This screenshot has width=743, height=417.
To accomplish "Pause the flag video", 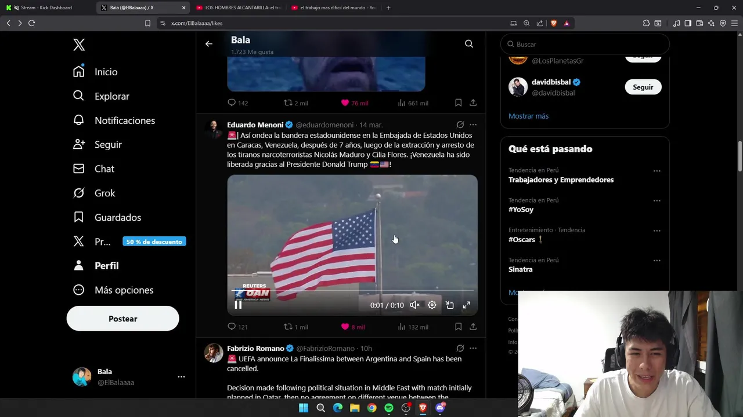I will point(238,305).
